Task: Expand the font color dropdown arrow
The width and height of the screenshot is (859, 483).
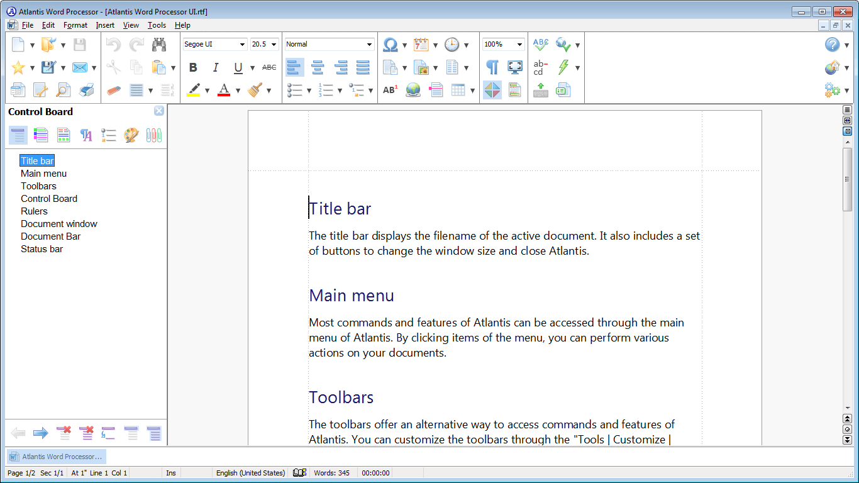Action: click(x=238, y=91)
